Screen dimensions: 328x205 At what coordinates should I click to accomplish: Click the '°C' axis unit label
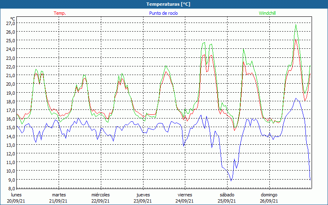(x=12, y=19)
